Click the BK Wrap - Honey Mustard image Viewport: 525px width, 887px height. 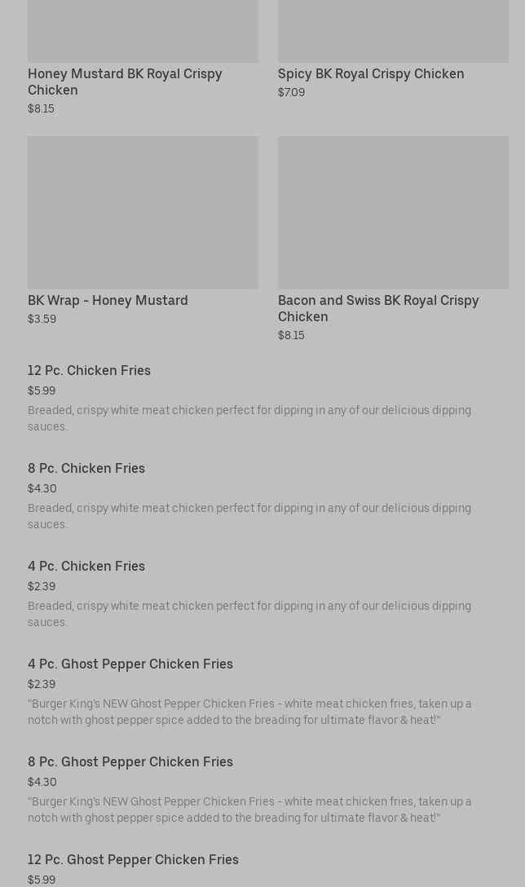(x=143, y=212)
